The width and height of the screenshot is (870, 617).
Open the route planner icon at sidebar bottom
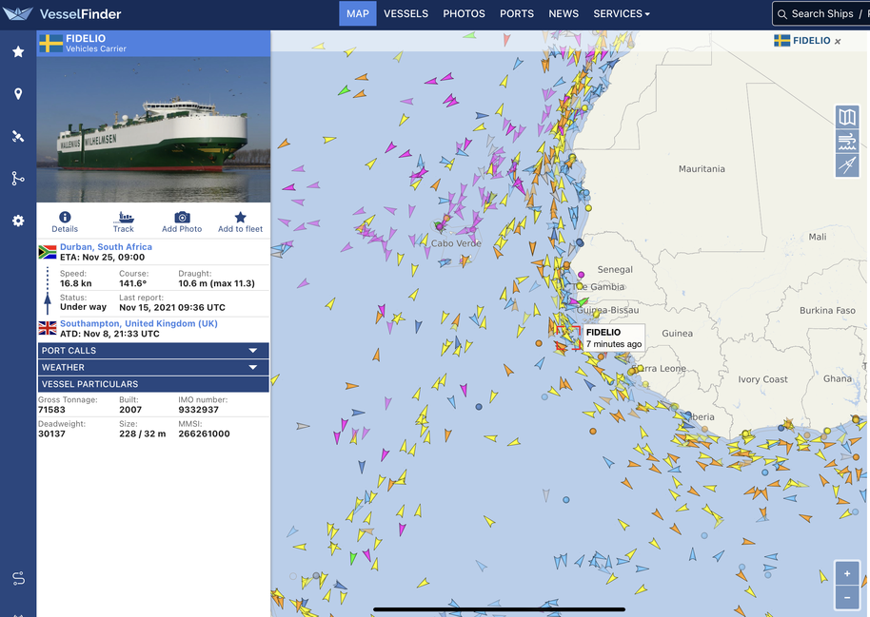(18, 578)
